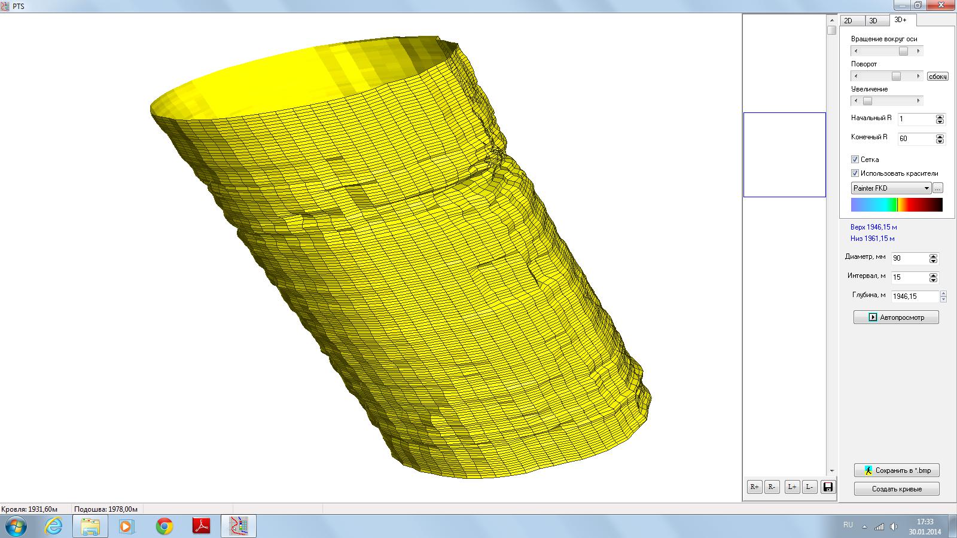Open Google Chrome from the taskbar
Image resolution: width=957 pixels, height=538 pixels.
point(164,526)
